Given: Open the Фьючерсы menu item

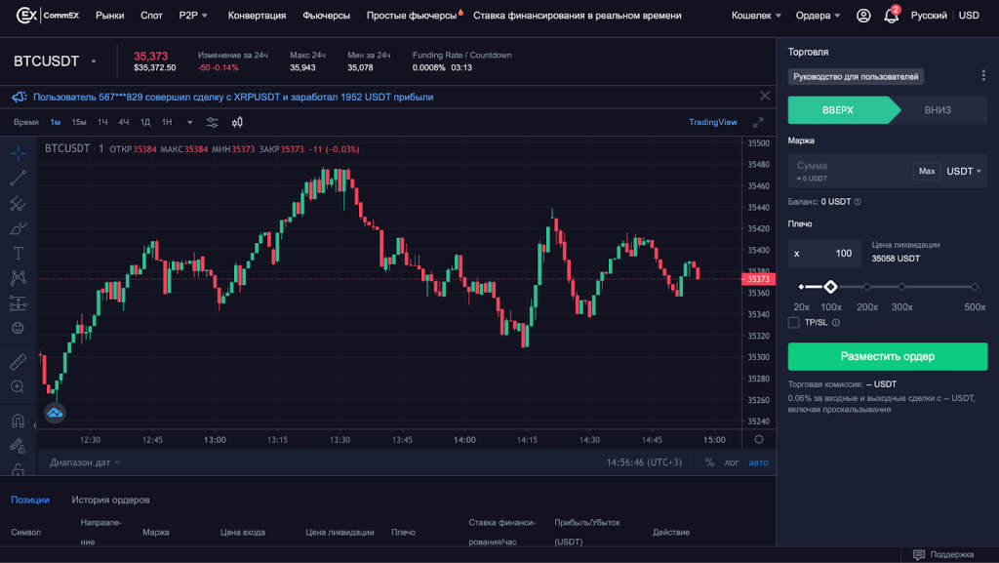Looking at the screenshot, I should (x=327, y=16).
